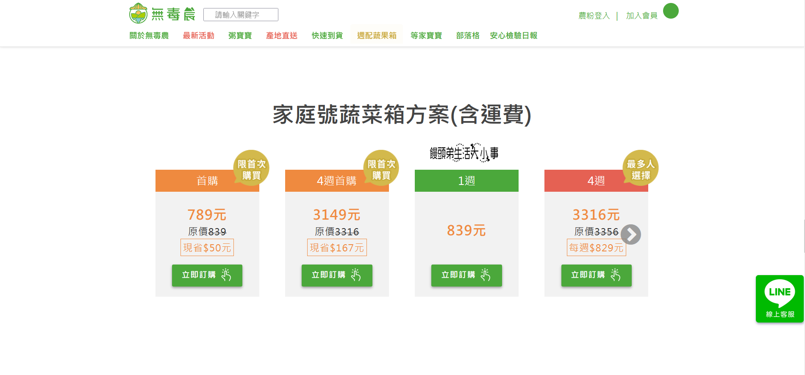Click the 限首次購買 badge on 4週首購
This screenshot has width=805, height=375.
point(381,168)
